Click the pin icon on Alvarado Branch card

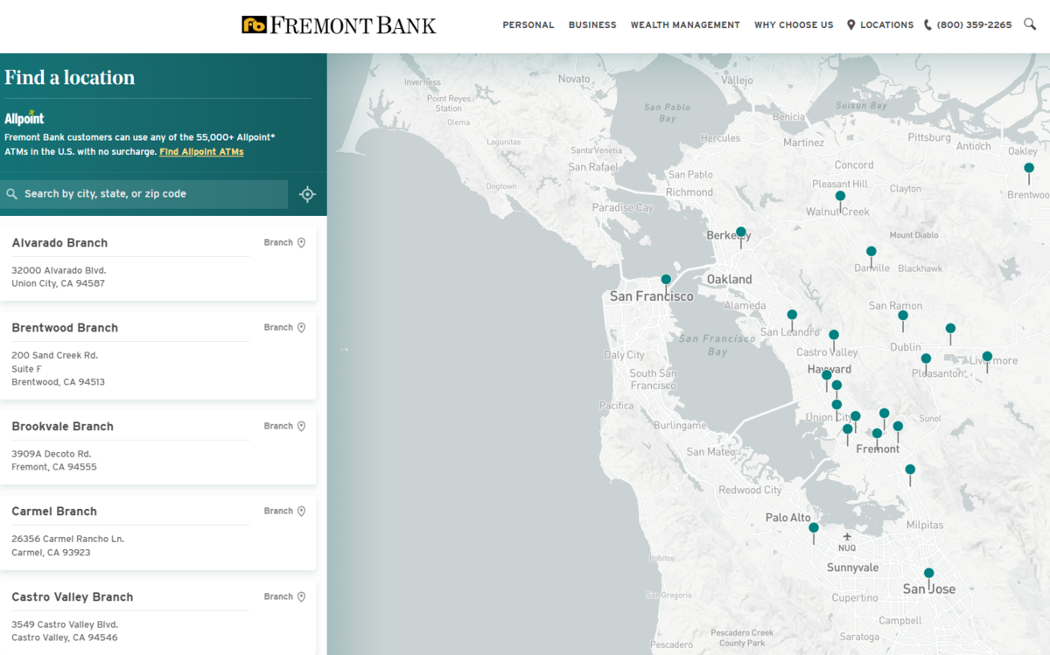tap(301, 243)
